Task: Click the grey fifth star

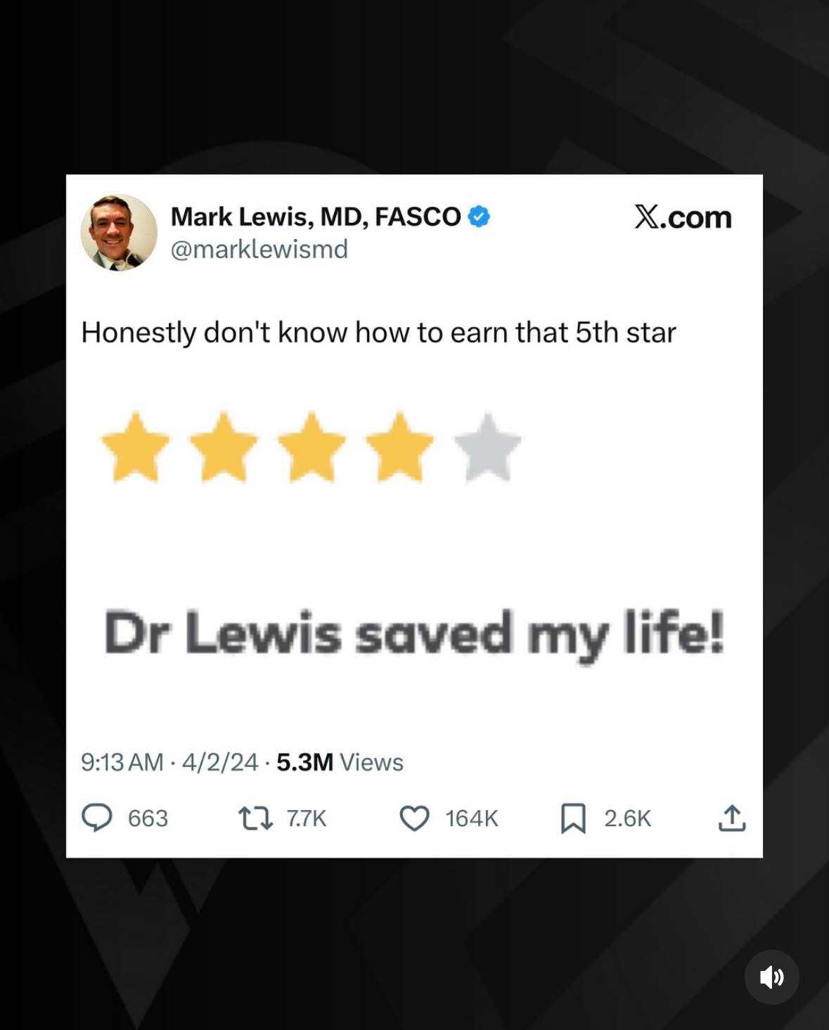Action: click(x=488, y=447)
